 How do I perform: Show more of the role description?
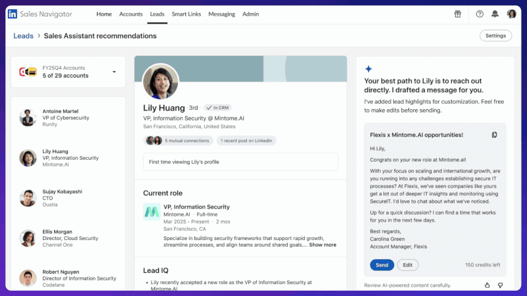pos(322,245)
